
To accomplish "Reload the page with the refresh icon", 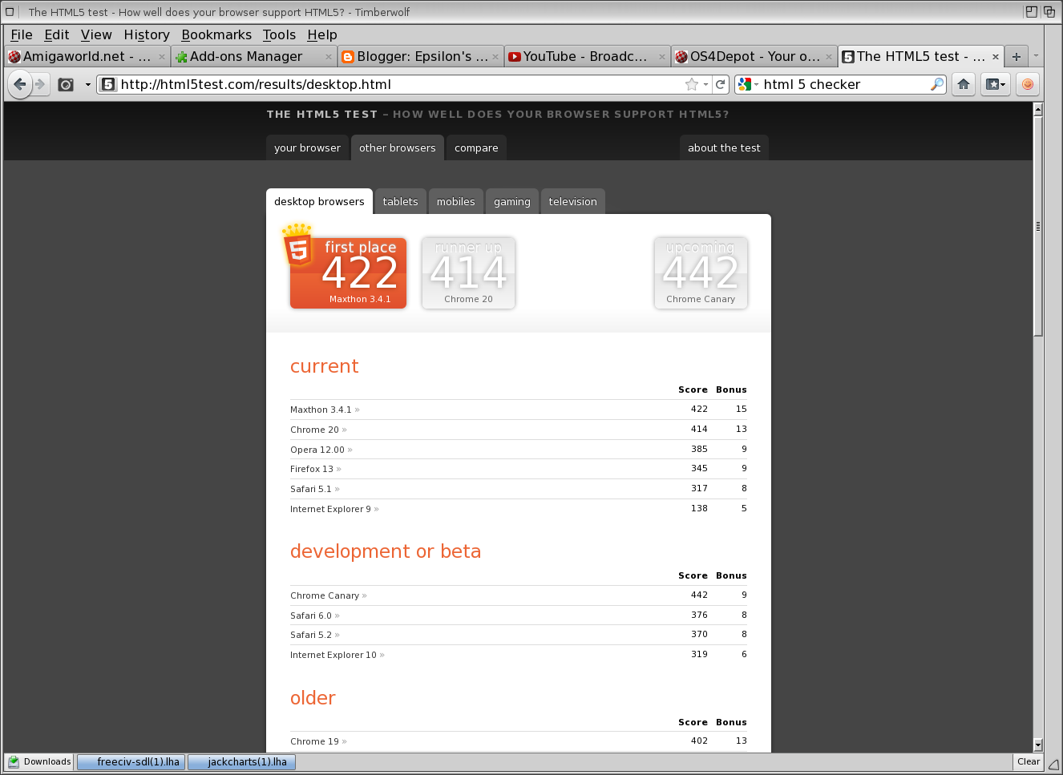I will point(721,84).
